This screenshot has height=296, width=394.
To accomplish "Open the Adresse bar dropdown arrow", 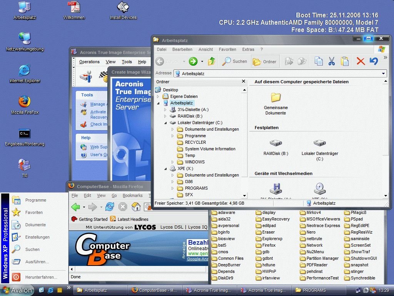I will point(384,74).
